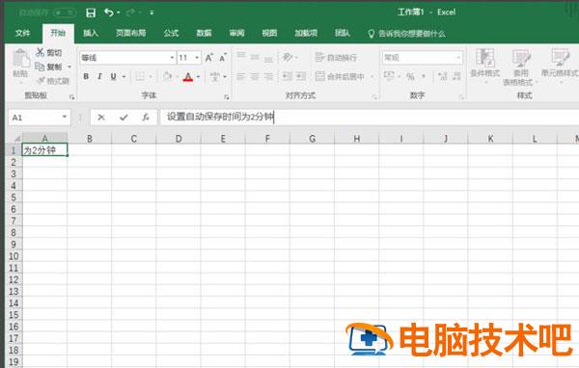Open the 剪贴板 clipboard dialog launcher
Screen dimensions: 579x368
click(x=72, y=97)
